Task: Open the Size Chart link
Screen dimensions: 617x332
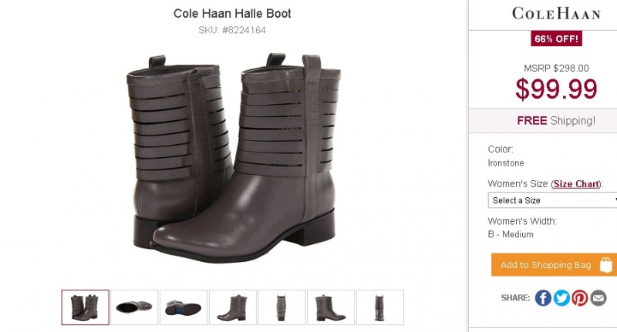Action: pos(576,184)
